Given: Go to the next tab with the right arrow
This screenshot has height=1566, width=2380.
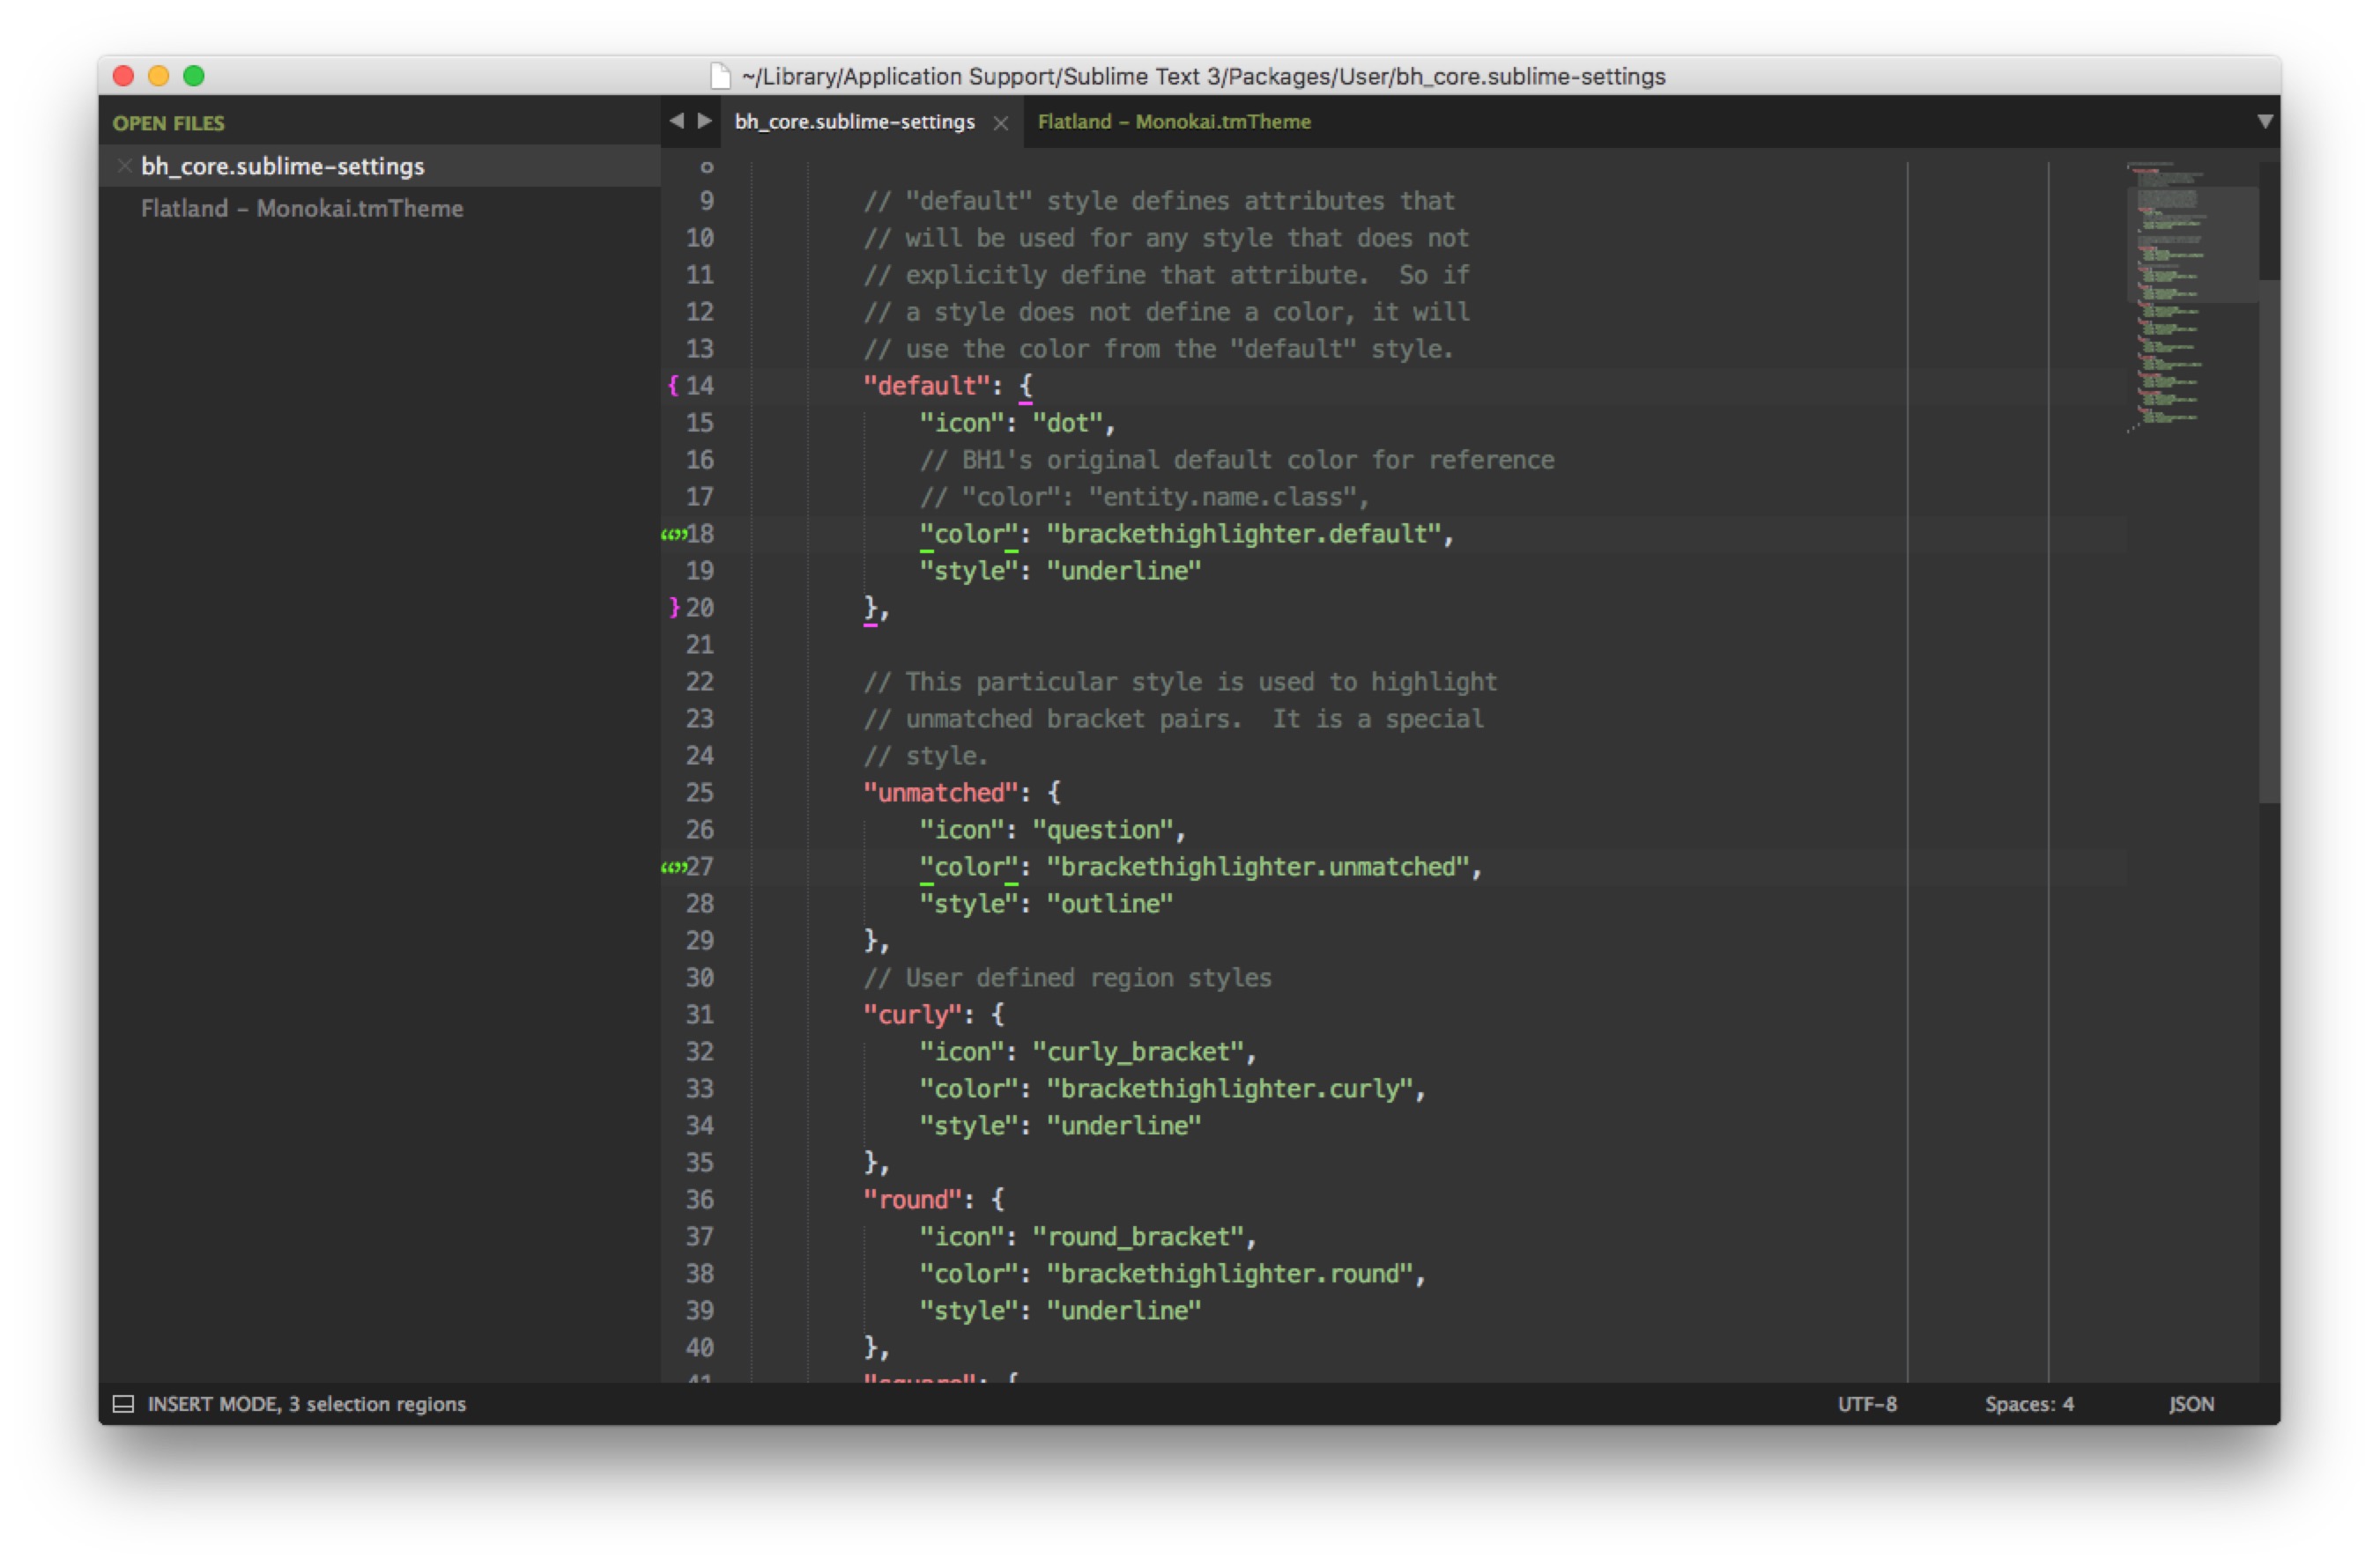Looking at the screenshot, I should (x=705, y=121).
